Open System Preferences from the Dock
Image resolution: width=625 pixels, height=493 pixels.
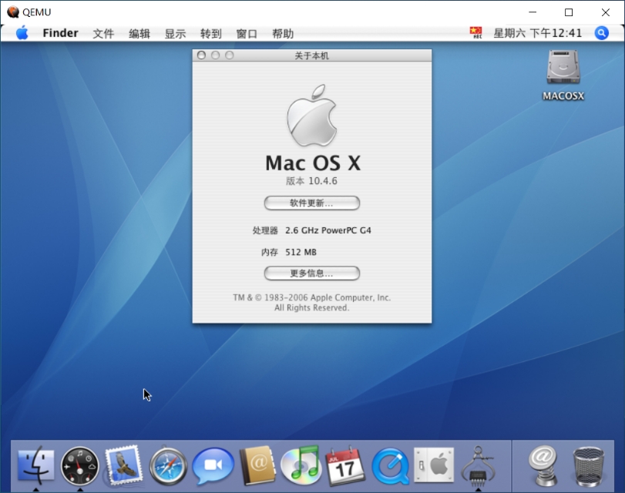tap(433, 466)
